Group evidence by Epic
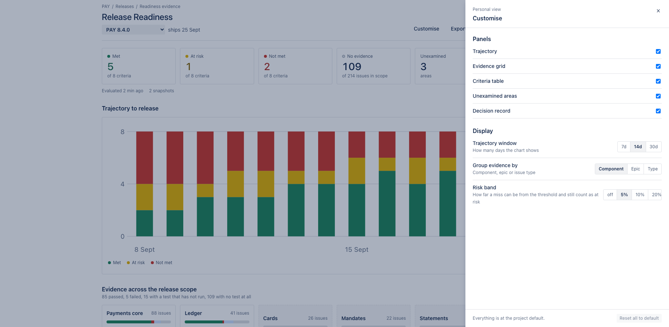 point(636,169)
